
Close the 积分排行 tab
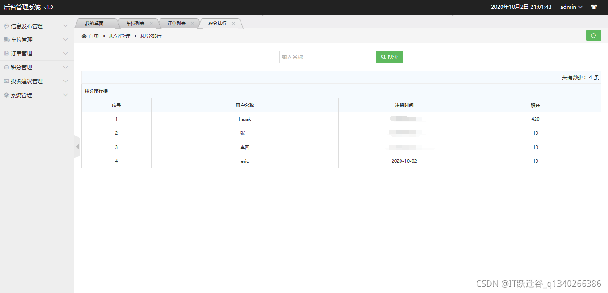coord(233,23)
